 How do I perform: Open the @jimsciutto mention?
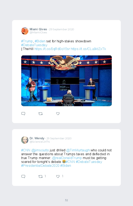tap(40, 150)
